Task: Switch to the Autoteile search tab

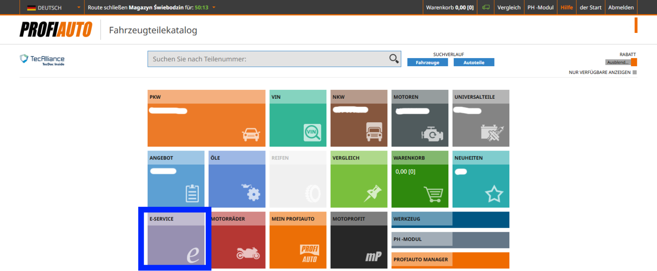Action: (474, 62)
